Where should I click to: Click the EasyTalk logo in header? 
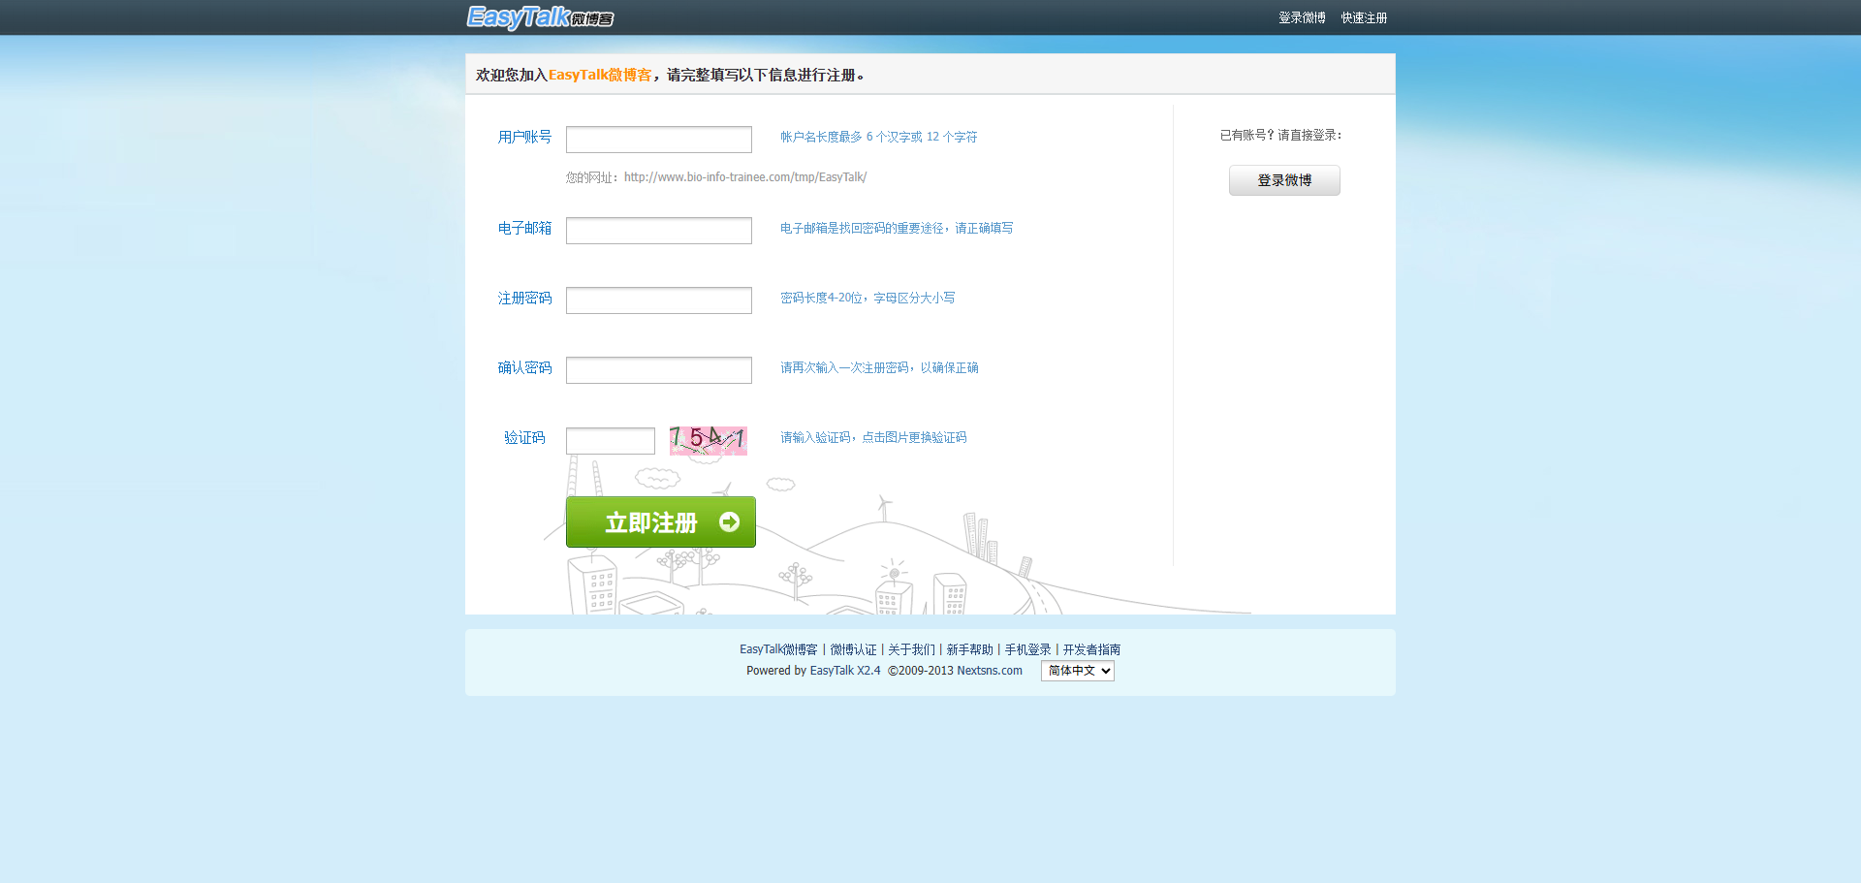[539, 17]
